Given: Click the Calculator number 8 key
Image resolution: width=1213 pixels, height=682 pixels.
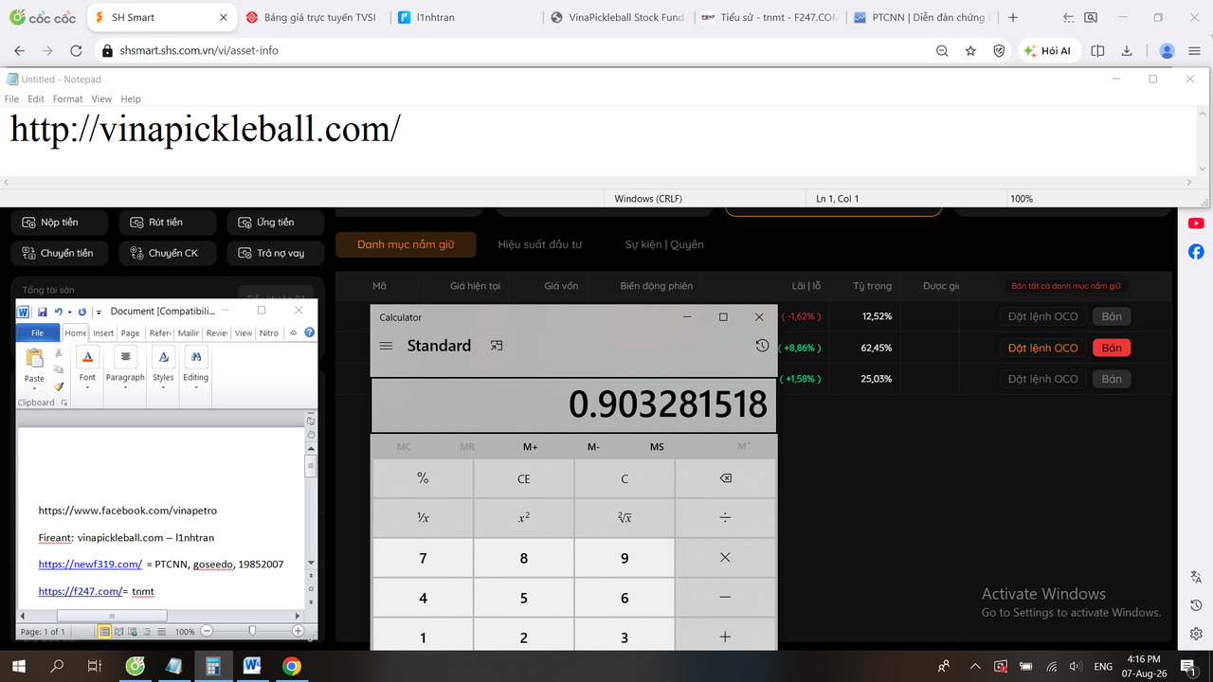Looking at the screenshot, I should [523, 558].
